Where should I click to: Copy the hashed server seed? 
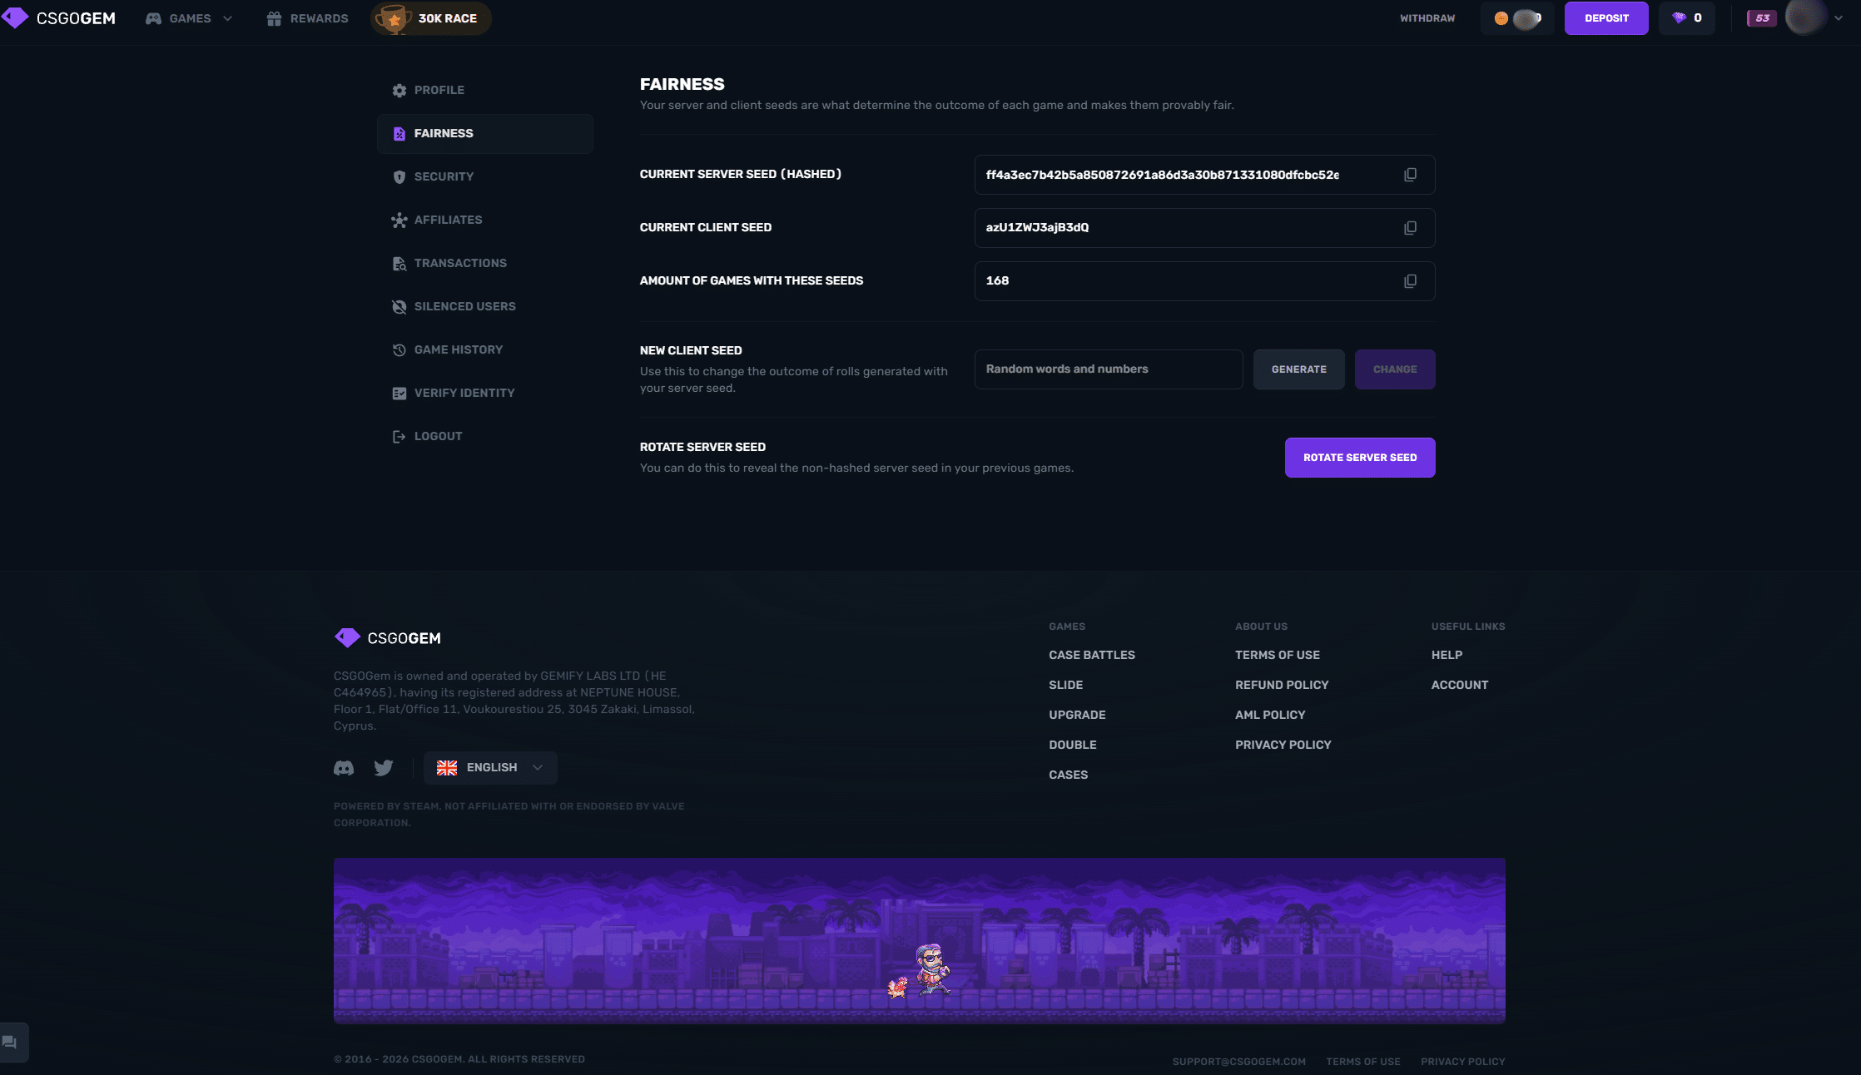coord(1410,175)
